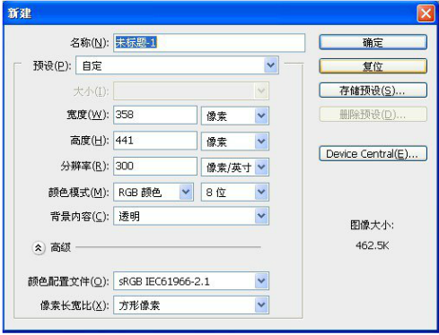Close the 新建 dialog window
This screenshot has height=335, width=439.
426,13
